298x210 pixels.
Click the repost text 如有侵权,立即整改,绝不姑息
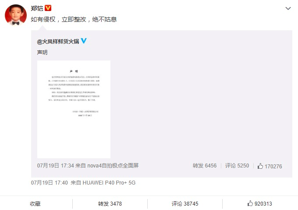(x=74, y=19)
